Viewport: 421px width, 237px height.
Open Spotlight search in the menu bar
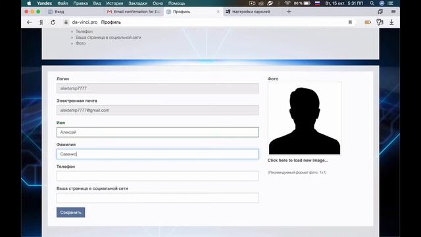pyautogui.click(x=372, y=3)
